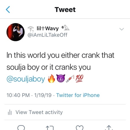Image resolution: width=130 pixels, height=130 pixels.
Task: Click the tweet text about soulja boy
Action: tap(60, 61)
